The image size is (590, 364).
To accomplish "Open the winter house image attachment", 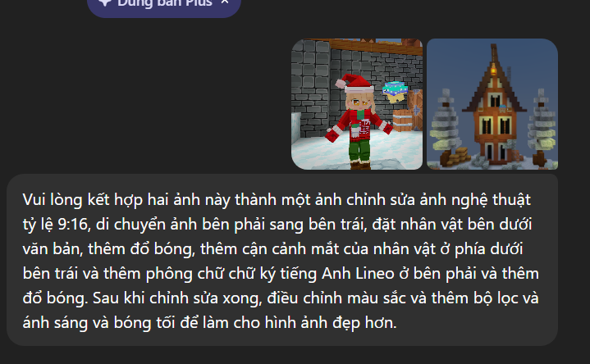I will point(492,104).
